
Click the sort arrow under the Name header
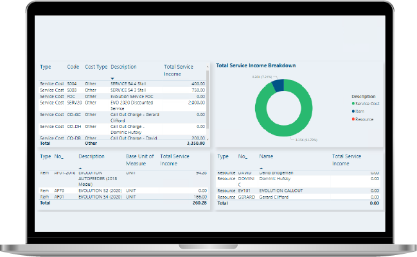(x=261, y=168)
